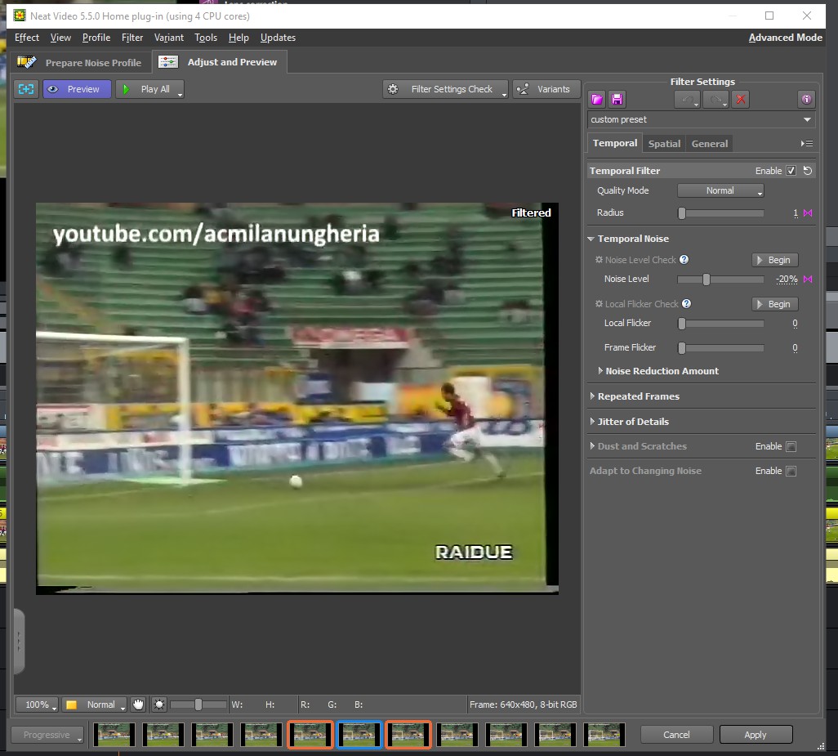This screenshot has height=756, width=838.
Task: Click the open preset folder icon
Action: click(597, 99)
